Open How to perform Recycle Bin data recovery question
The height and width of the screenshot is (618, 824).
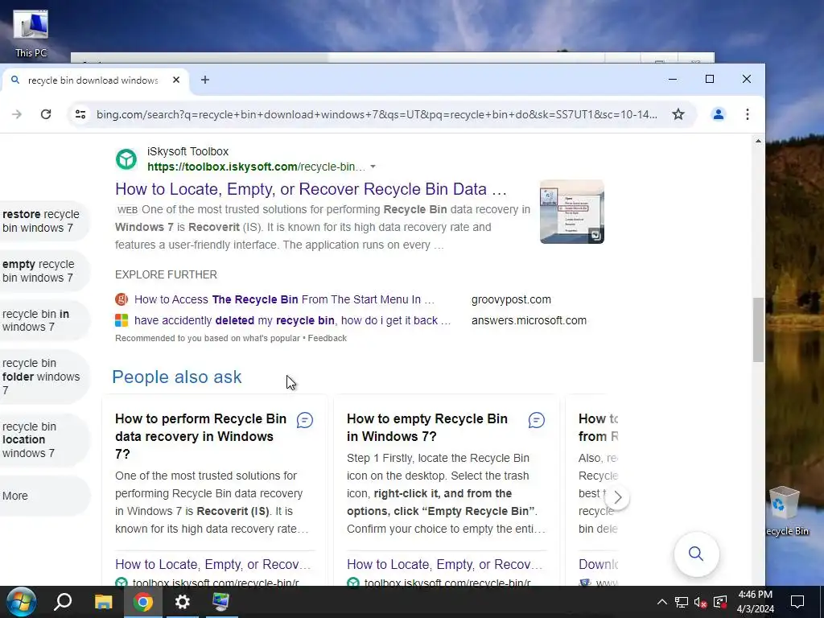(200, 436)
